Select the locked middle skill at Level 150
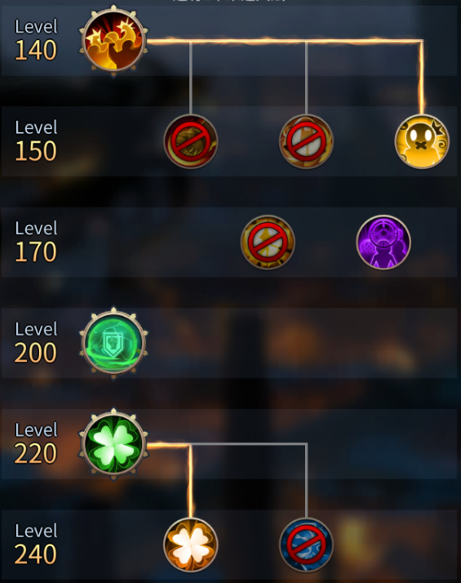 tap(306, 141)
